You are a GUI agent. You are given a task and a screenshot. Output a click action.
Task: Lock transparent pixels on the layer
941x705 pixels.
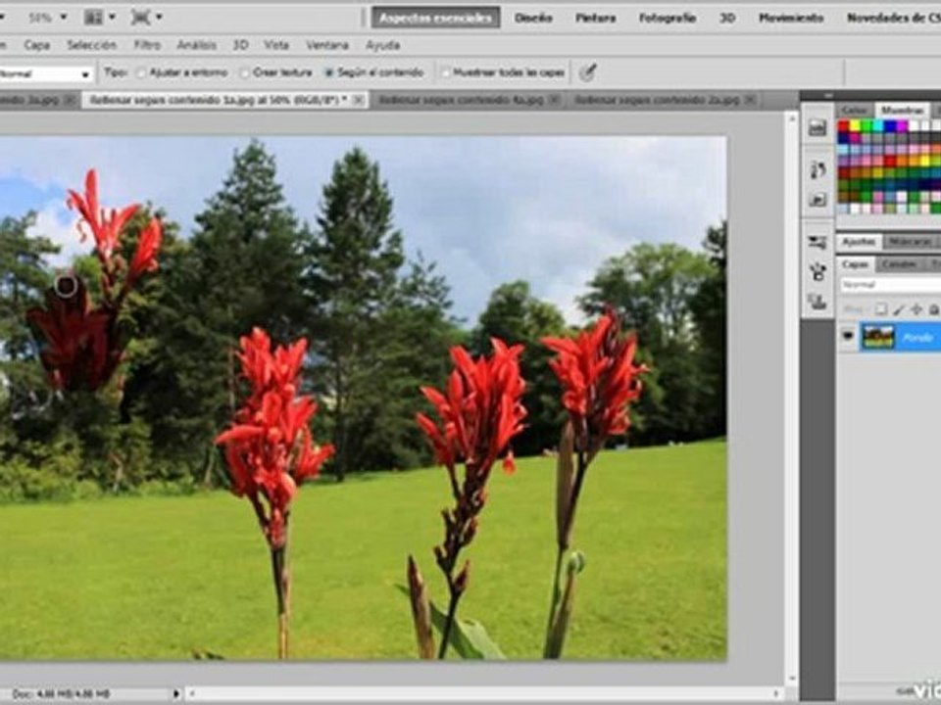click(880, 309)
